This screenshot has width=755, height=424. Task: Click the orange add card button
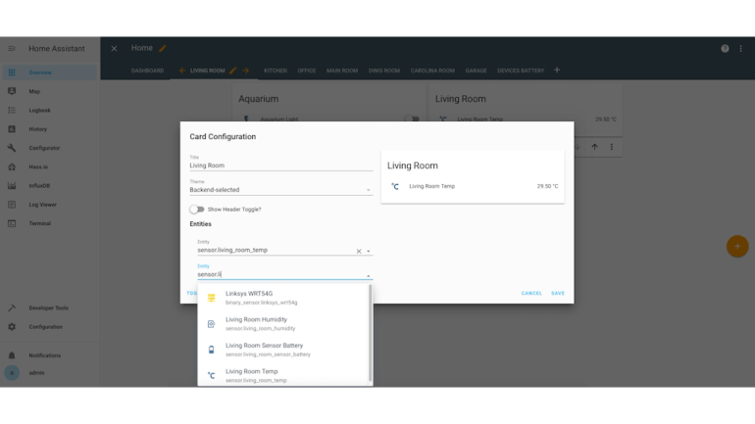(x=737, y=246)
